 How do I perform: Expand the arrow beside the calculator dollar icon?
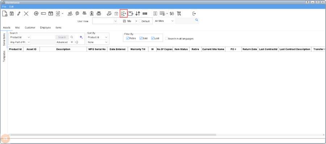pyautogui.click(x=167, y=14)
